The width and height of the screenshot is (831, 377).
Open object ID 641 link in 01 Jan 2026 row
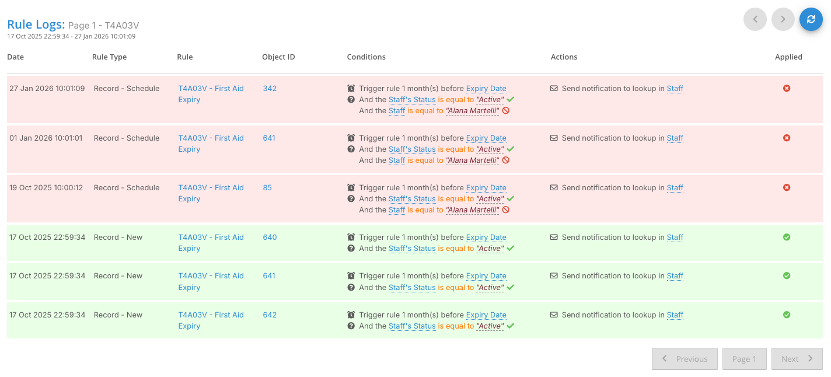pyautogui.click(x=269, y=138)
